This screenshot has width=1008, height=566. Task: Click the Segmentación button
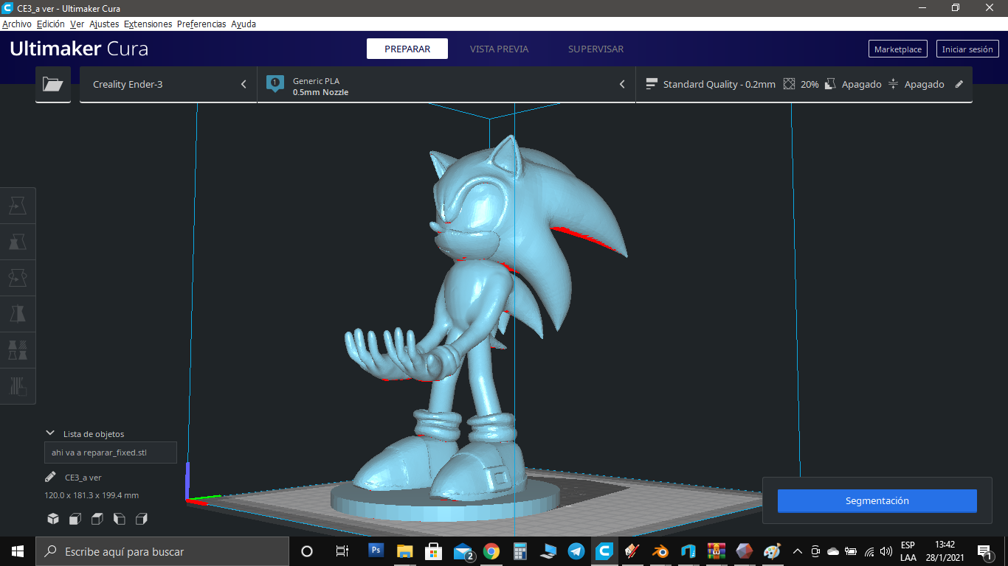tap(877, 500)
